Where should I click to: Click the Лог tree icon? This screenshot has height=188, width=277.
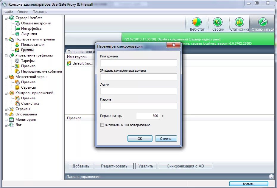coord(12,125)
